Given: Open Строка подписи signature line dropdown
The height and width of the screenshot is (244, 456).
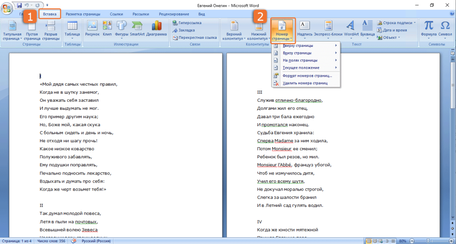Looking at the screenshot, I should click(396, 23).
